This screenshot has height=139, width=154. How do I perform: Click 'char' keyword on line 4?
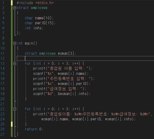pos(29,18)
